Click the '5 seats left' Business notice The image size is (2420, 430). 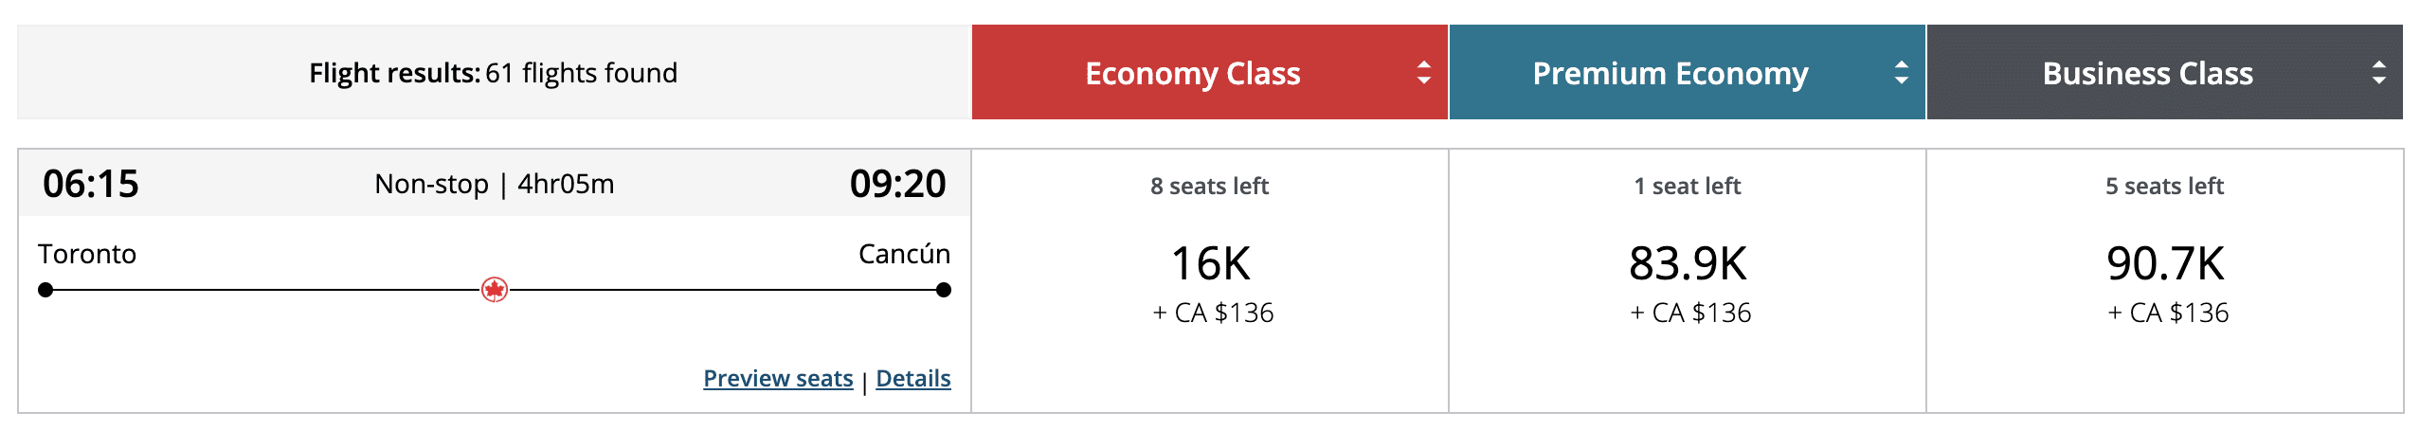tap(2164, 186)
